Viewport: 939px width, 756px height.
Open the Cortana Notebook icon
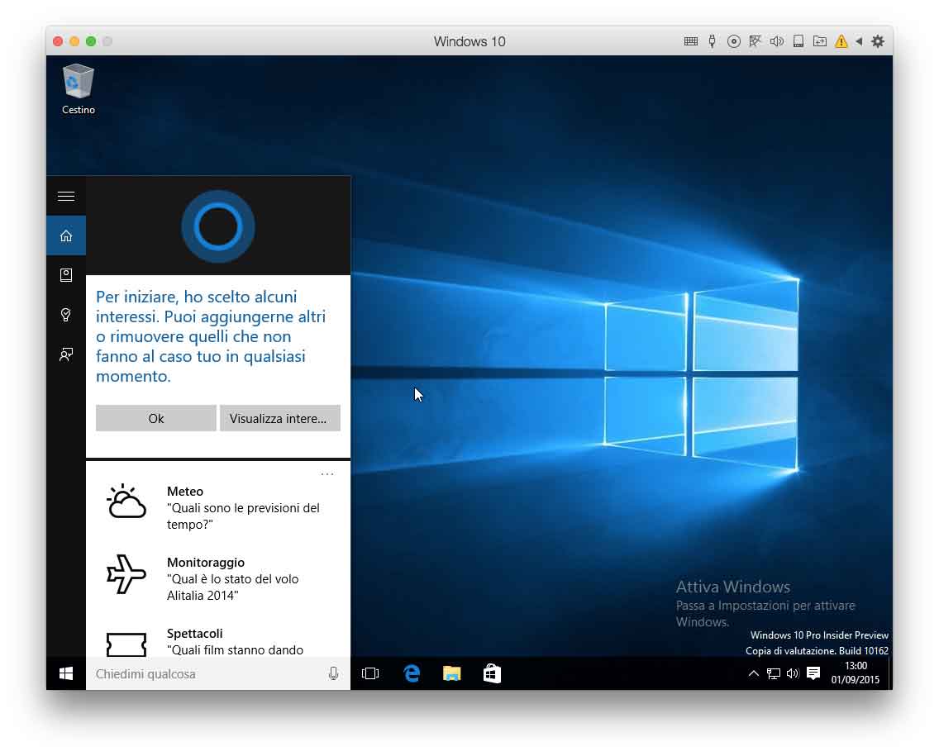pos(66,275)
